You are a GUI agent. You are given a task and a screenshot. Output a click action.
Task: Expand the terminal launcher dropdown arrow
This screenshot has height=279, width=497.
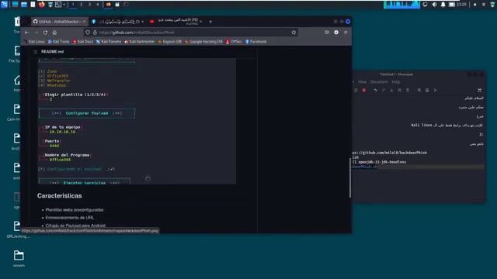point(64,5)
